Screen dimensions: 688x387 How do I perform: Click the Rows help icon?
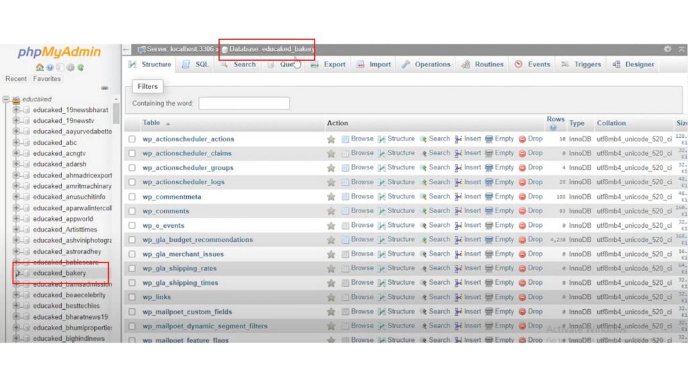tap(554, 128)
